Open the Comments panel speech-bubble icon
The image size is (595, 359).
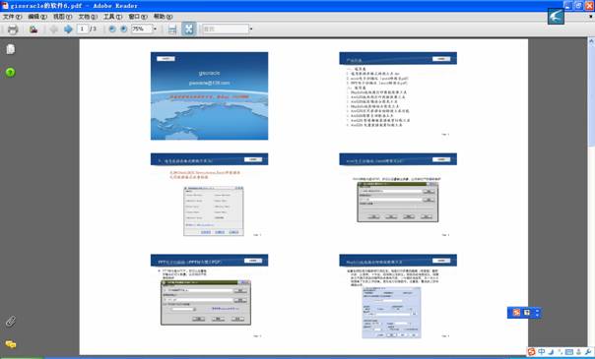(10, 344)
